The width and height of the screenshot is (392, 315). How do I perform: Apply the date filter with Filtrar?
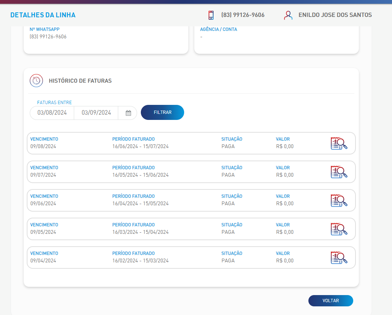click(163, 112)
